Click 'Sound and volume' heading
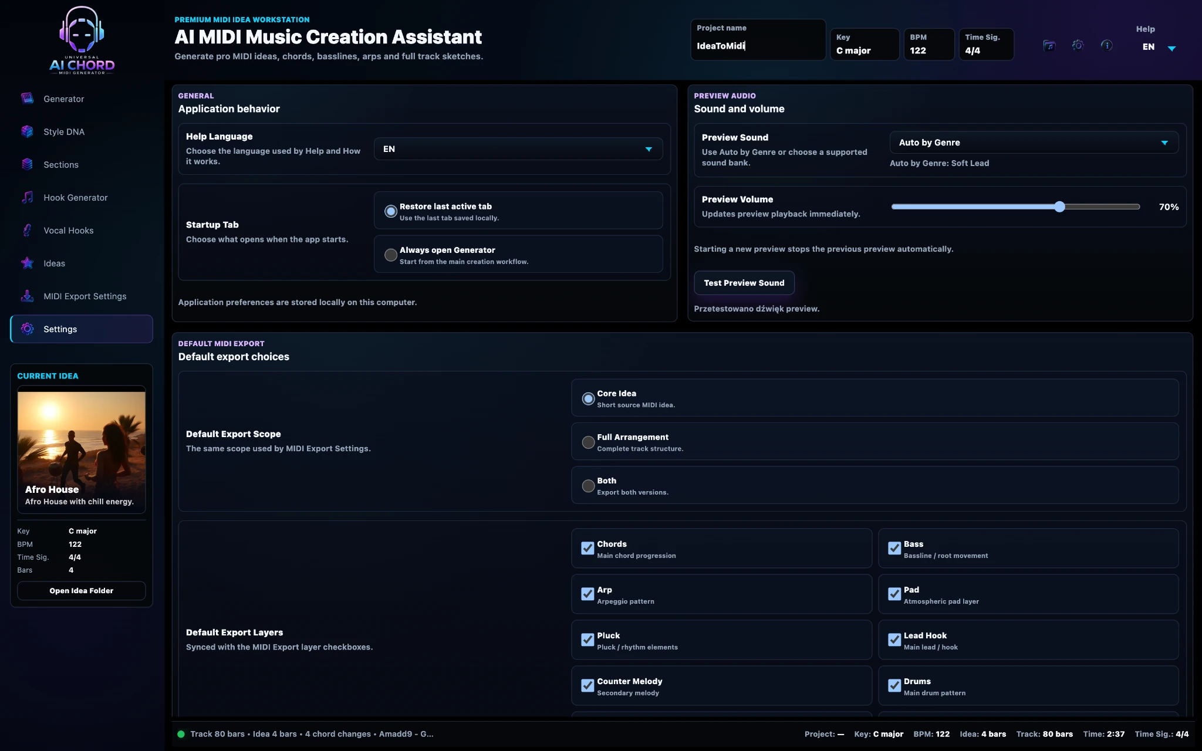1202x751 pixels. (739, 109)
